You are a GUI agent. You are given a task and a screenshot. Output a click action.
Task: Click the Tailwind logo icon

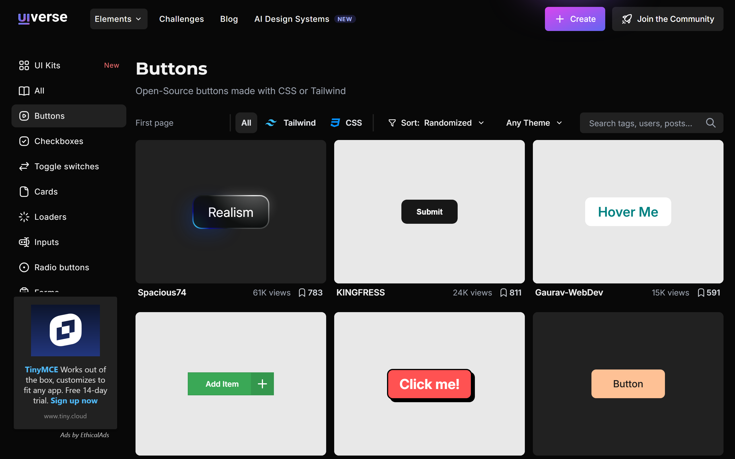(x=271, y=123)
